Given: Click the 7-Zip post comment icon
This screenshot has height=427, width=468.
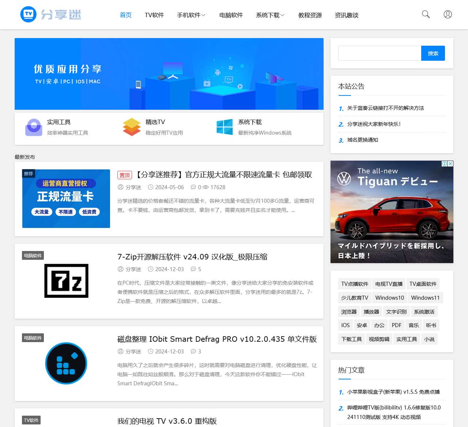Looking at the screenshot, I should coord(193,269).
